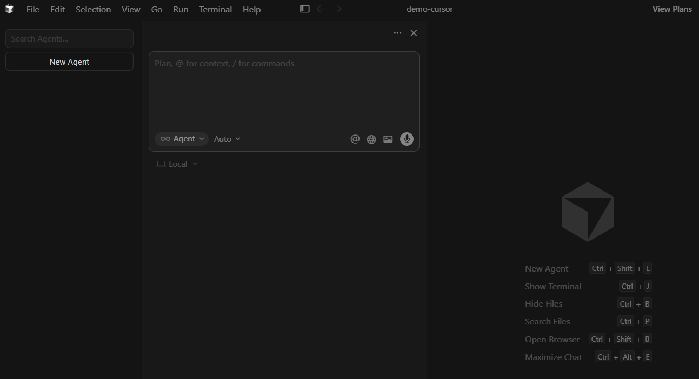Add context using the @ icon
The image size is (699, 379).
(355, 139)
